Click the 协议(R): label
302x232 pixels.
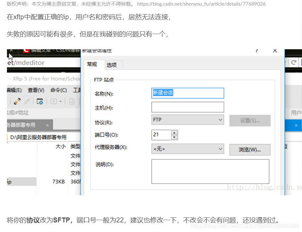(104, 123)
